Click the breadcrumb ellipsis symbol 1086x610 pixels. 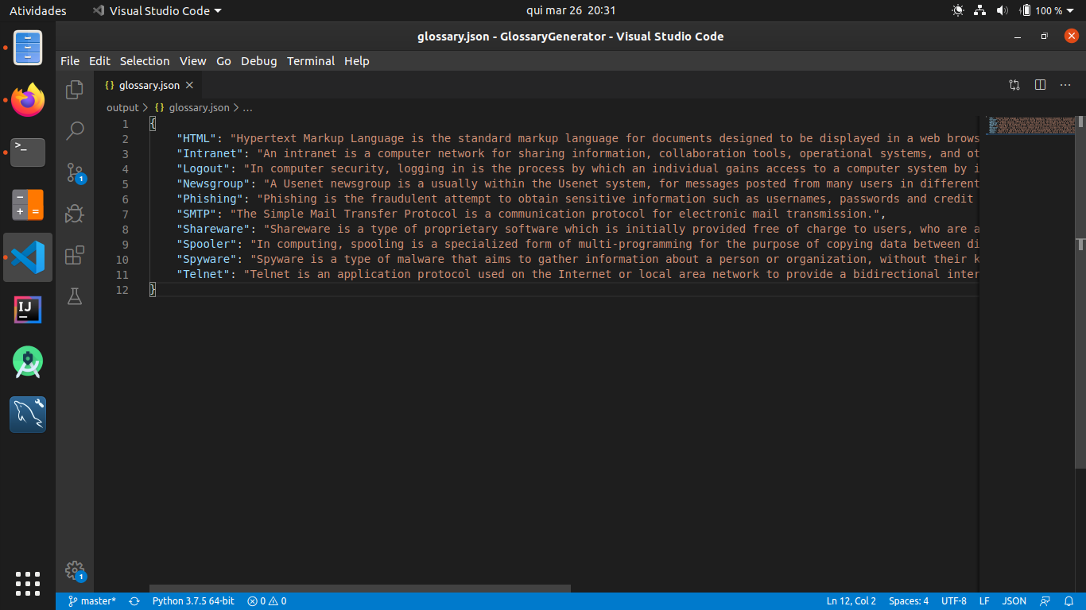coord(248,107)
